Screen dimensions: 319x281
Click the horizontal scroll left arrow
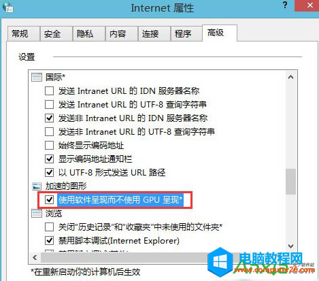tap(35, 258)
